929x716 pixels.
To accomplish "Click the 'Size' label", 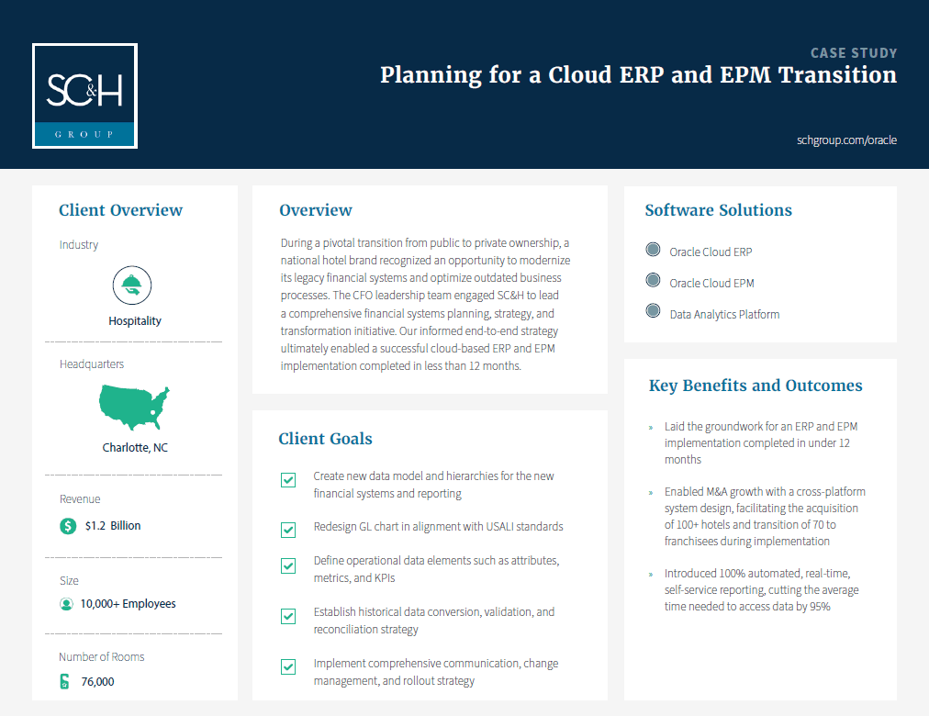I will click(x=69, y=581).
